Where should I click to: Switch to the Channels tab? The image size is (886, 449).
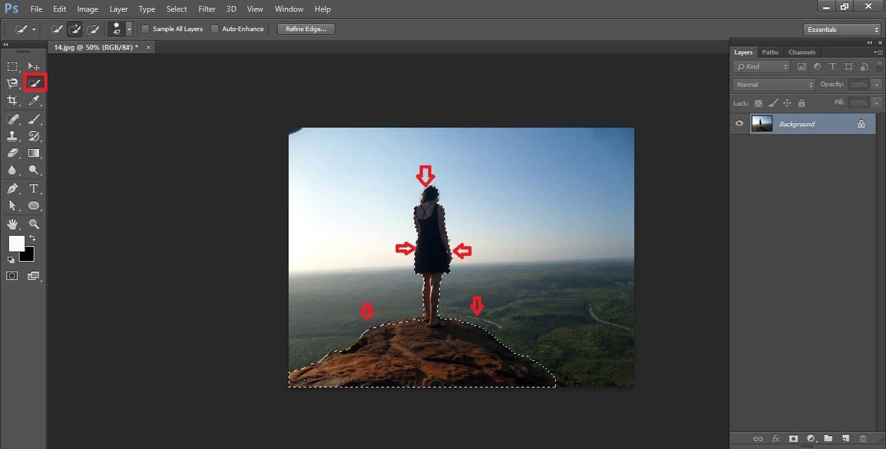pyautogui.click(x=802, y=52)
